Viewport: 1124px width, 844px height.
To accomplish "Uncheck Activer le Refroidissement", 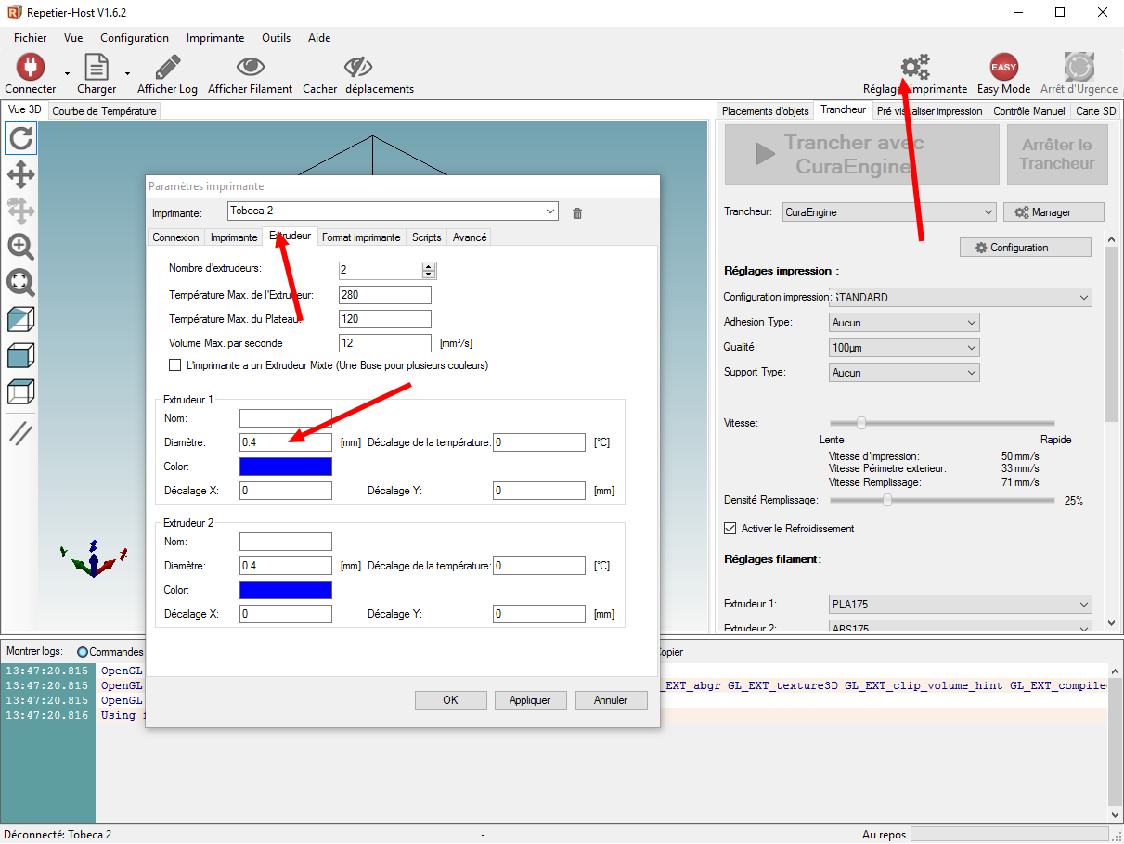I will (730, 529).
